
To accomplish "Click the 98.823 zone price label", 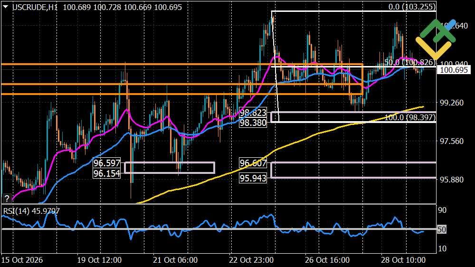I will [253, 113].
